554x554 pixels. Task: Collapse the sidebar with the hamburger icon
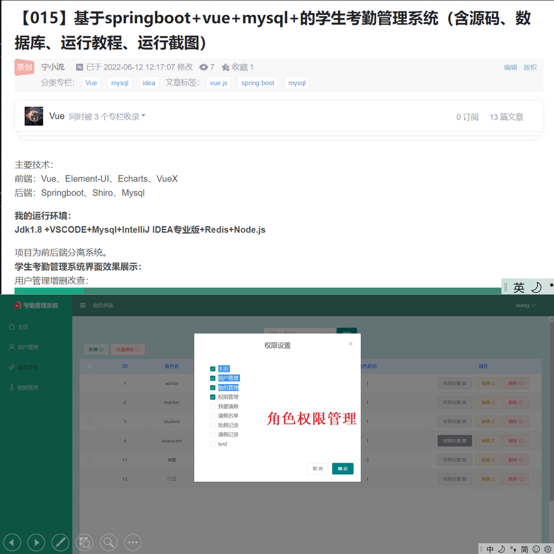83,305
